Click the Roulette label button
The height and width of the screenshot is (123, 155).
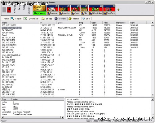click(x=64, y=13)
